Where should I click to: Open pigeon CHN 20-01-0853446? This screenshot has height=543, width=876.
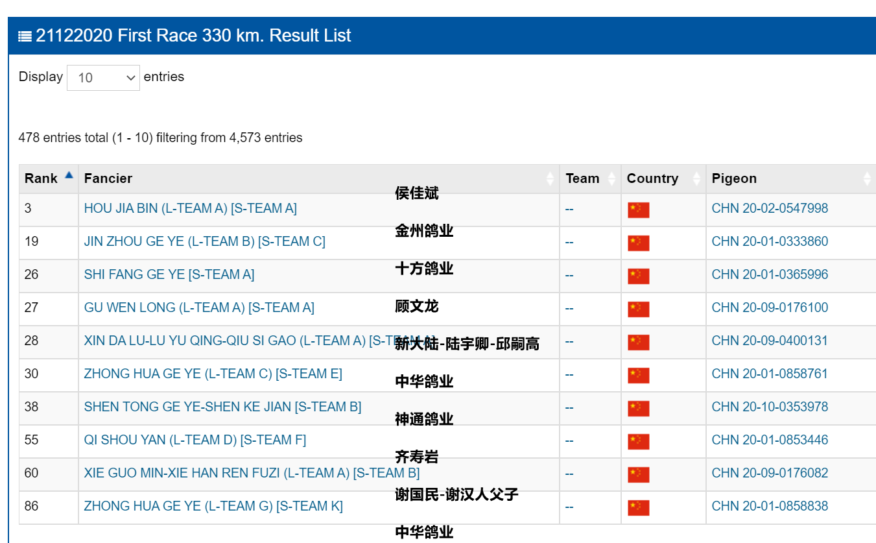point(770,440)
